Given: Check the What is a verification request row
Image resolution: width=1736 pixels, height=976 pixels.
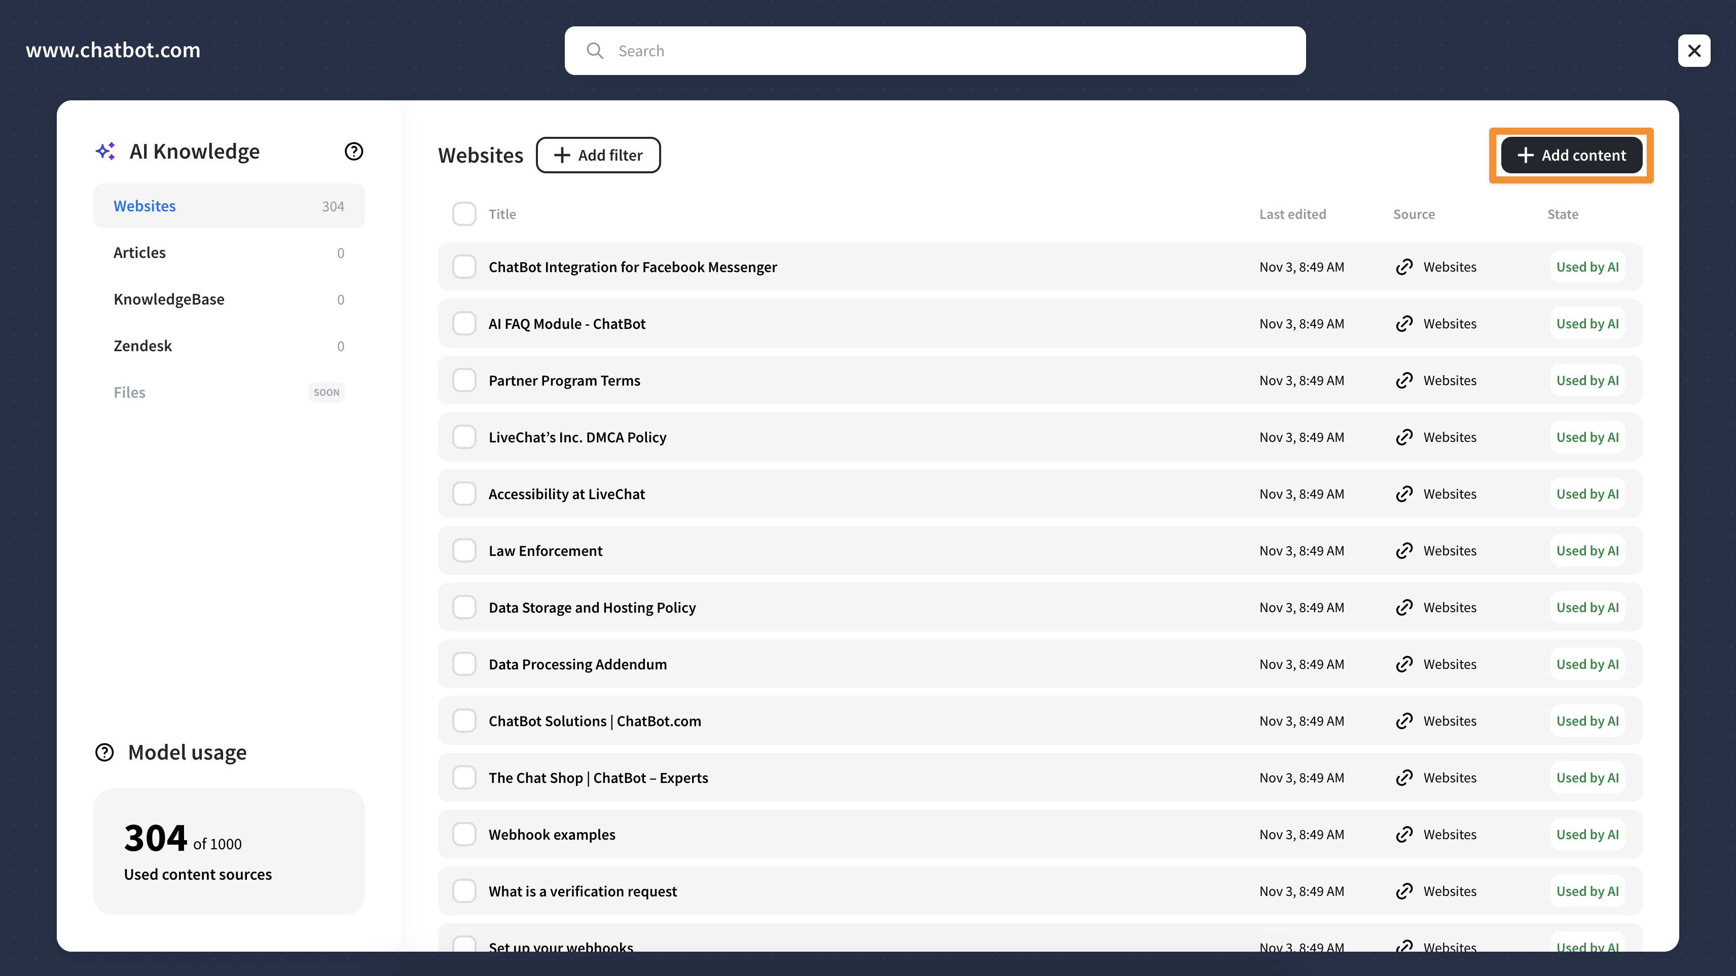Looking at the screenshot, I should pos(464,891).
